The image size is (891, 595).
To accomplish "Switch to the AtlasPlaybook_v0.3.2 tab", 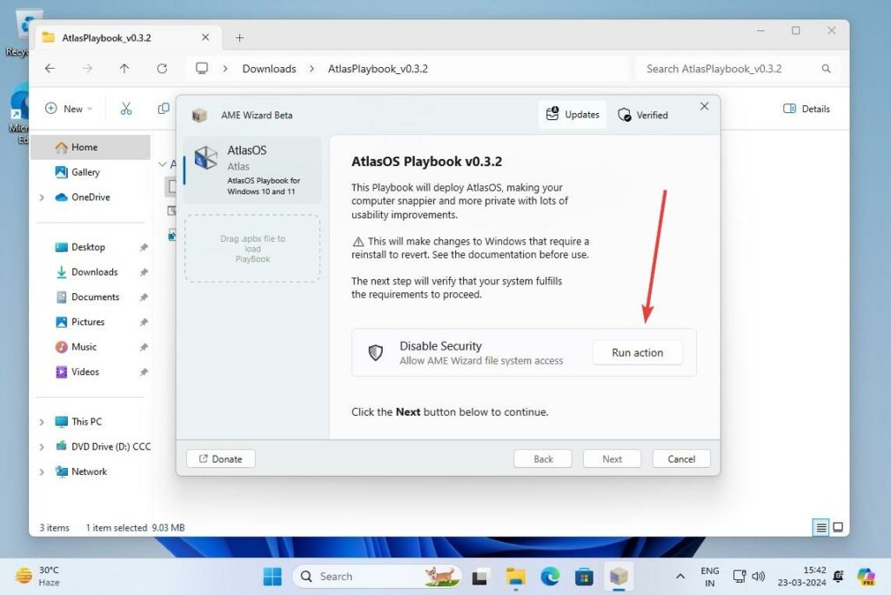I will coord(107,38).
